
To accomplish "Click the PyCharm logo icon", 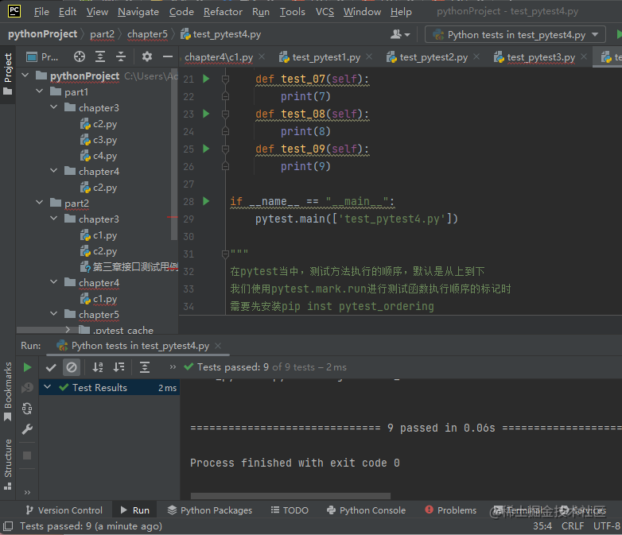I will (x=14, y=11).
